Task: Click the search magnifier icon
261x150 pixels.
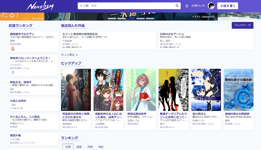Action: pos(177,6)
